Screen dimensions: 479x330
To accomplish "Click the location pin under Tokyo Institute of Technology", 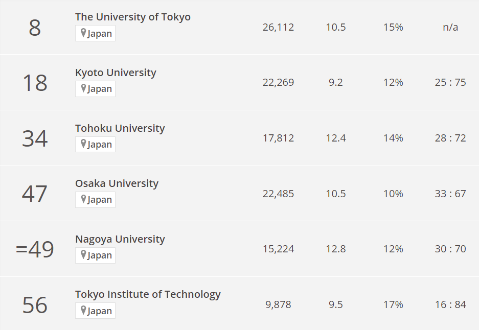I will click(x=83, y=310).
